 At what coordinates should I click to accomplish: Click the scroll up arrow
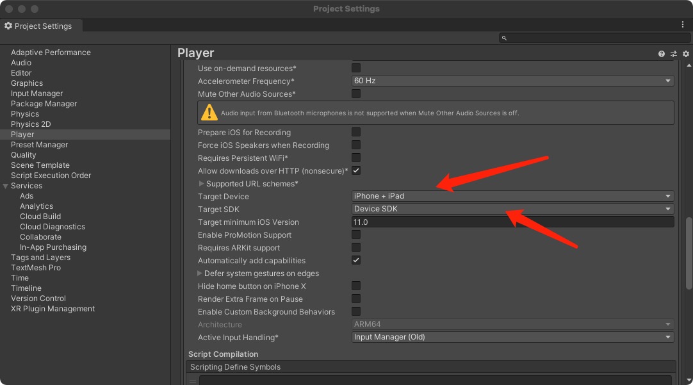[689, 65]
